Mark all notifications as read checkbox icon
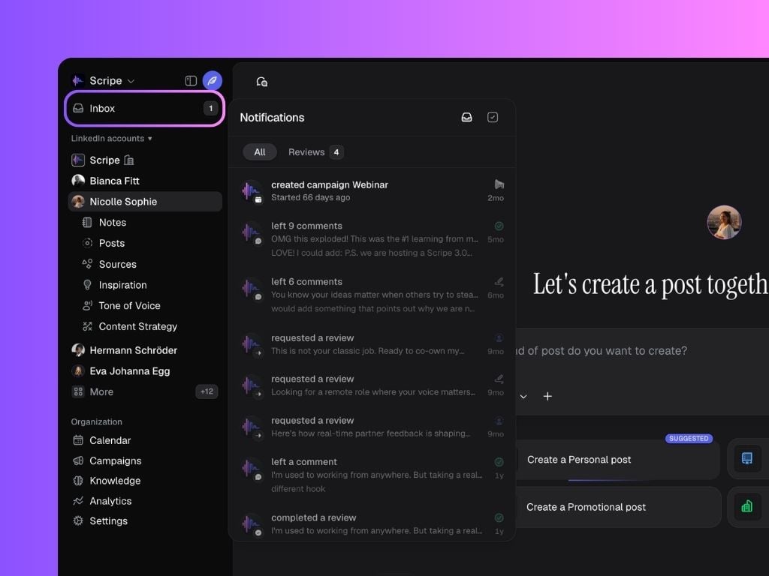The width and height of the screenshot is (769, 576). click(493, 117)
